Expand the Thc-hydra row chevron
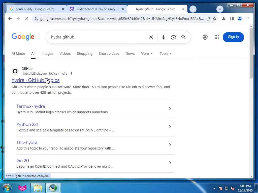This screenshot has width=258, height=193. 170,145
